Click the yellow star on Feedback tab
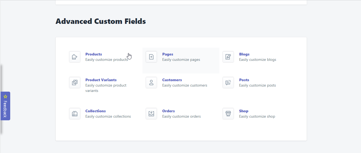Image resolution: width=361 pixels, height=153 pixels. 5,96
